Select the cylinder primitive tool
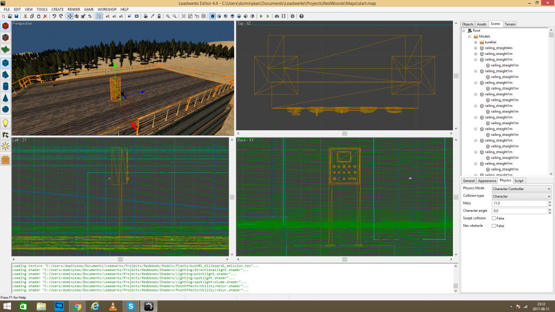 (6, 86)
